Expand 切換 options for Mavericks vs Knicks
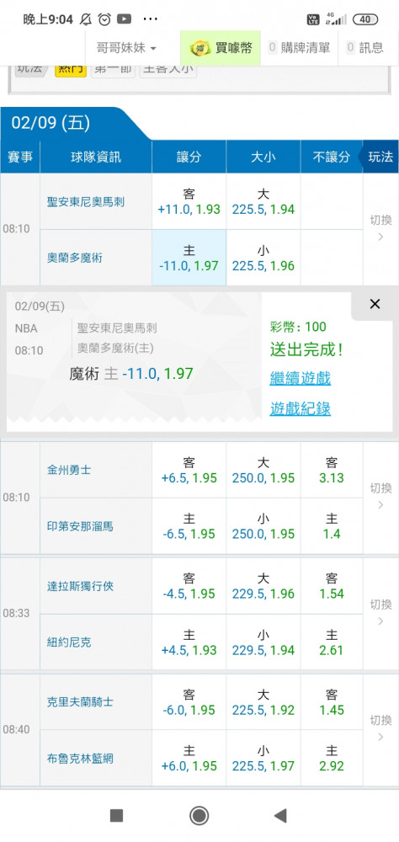 tap(380, 613)
